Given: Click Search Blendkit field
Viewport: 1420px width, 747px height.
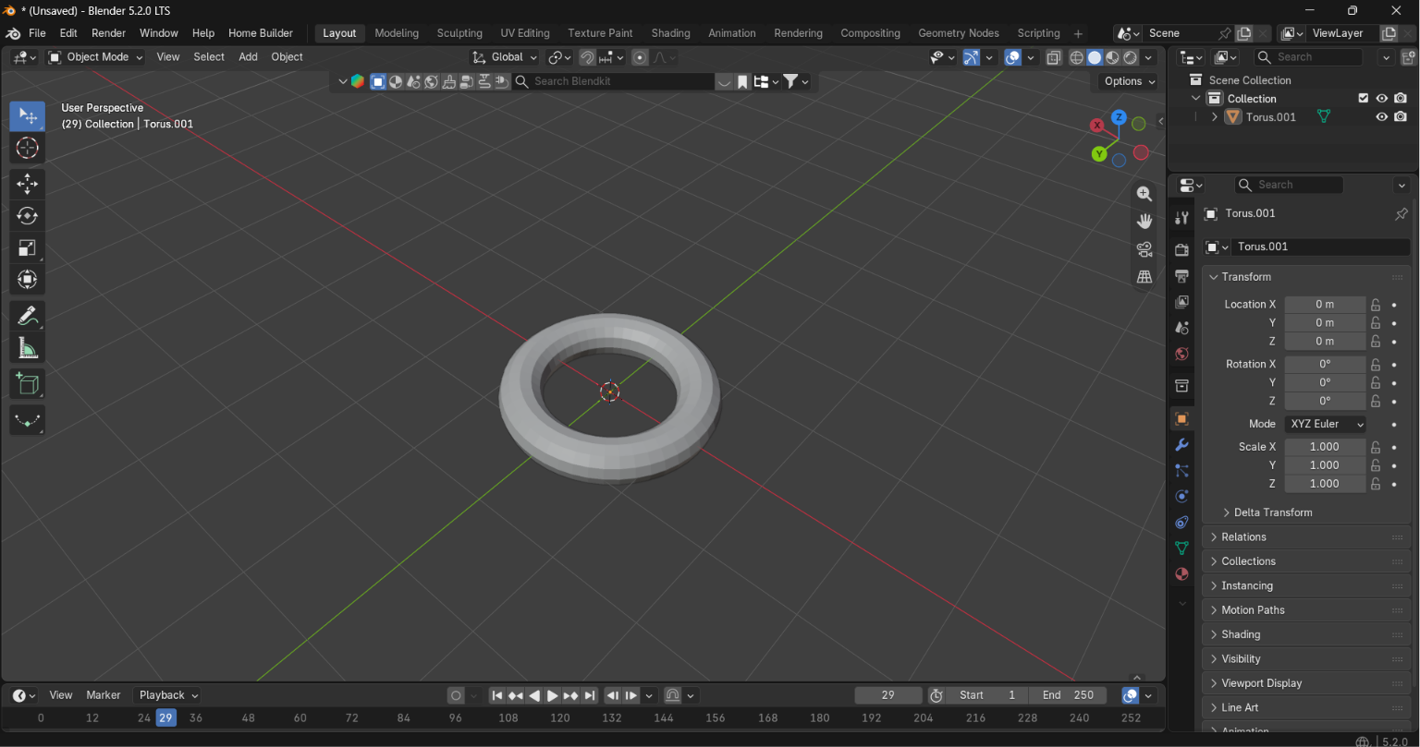Looking at the screenshot, I should point(614,81).
